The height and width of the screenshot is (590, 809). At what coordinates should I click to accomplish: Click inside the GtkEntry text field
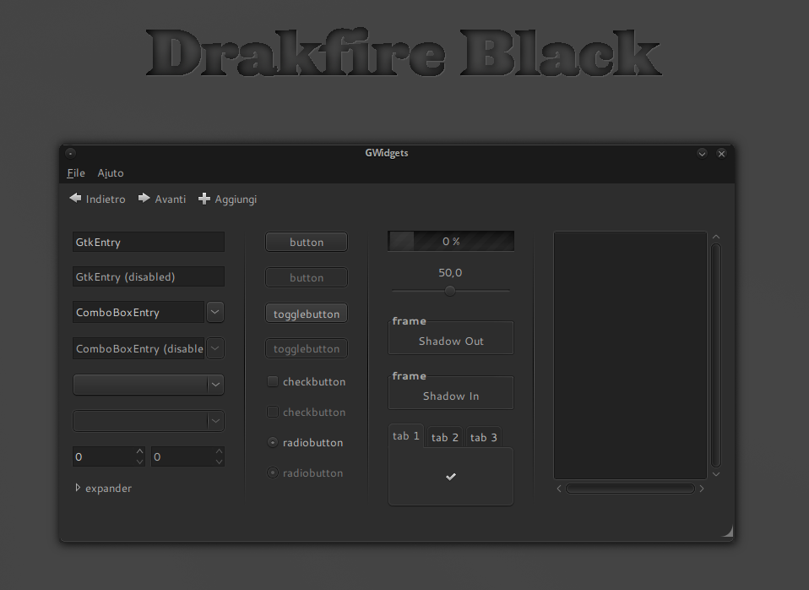coord(149,242)
